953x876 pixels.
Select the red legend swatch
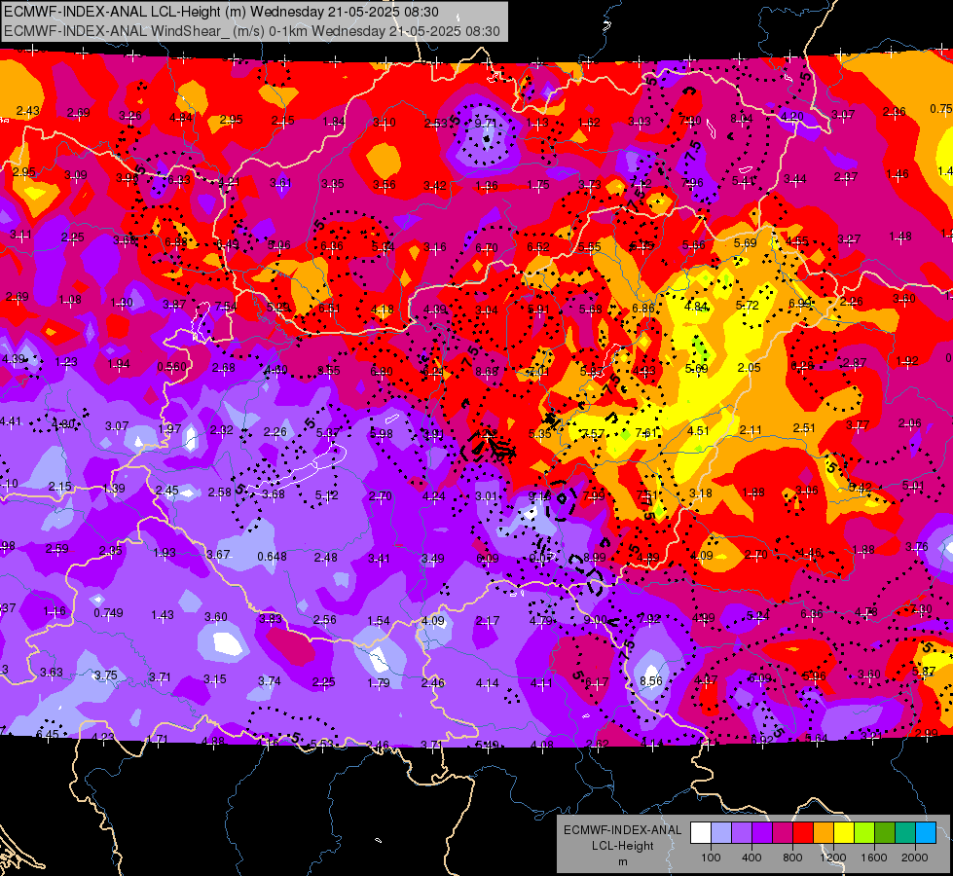click(803, 833)
